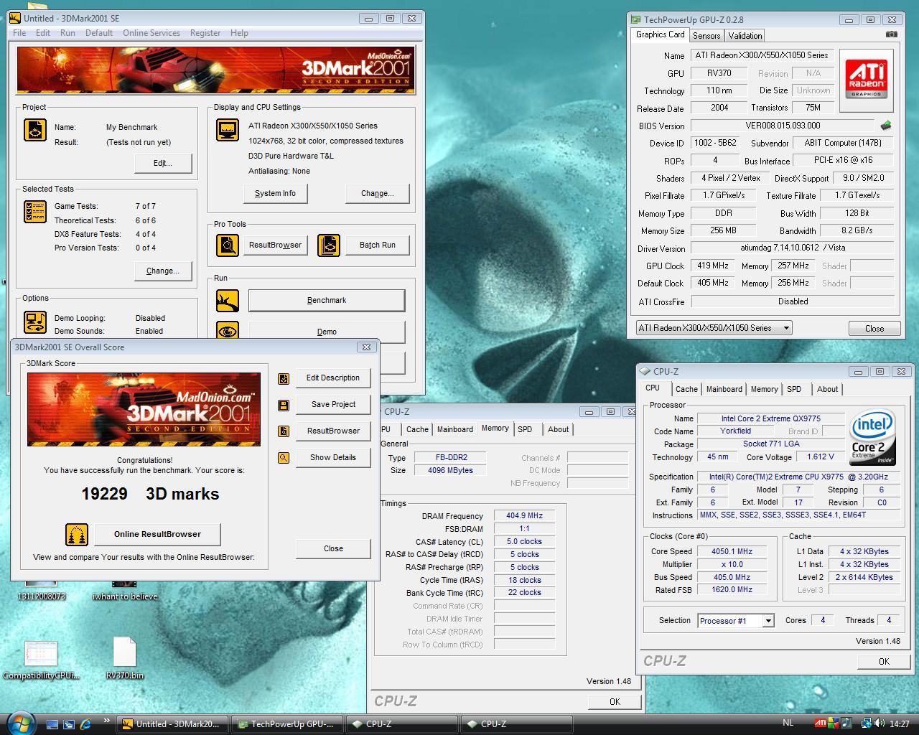Open the Register menu in 3DMark2001

[205, 33]
